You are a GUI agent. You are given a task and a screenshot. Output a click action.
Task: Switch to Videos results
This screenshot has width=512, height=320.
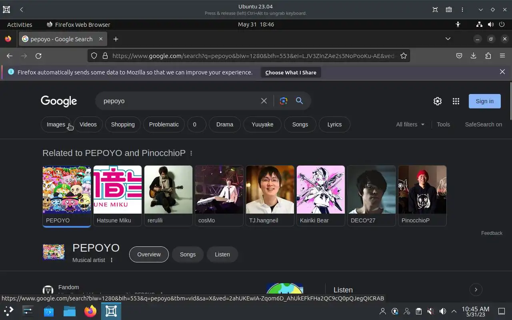(x=88, y=124)
